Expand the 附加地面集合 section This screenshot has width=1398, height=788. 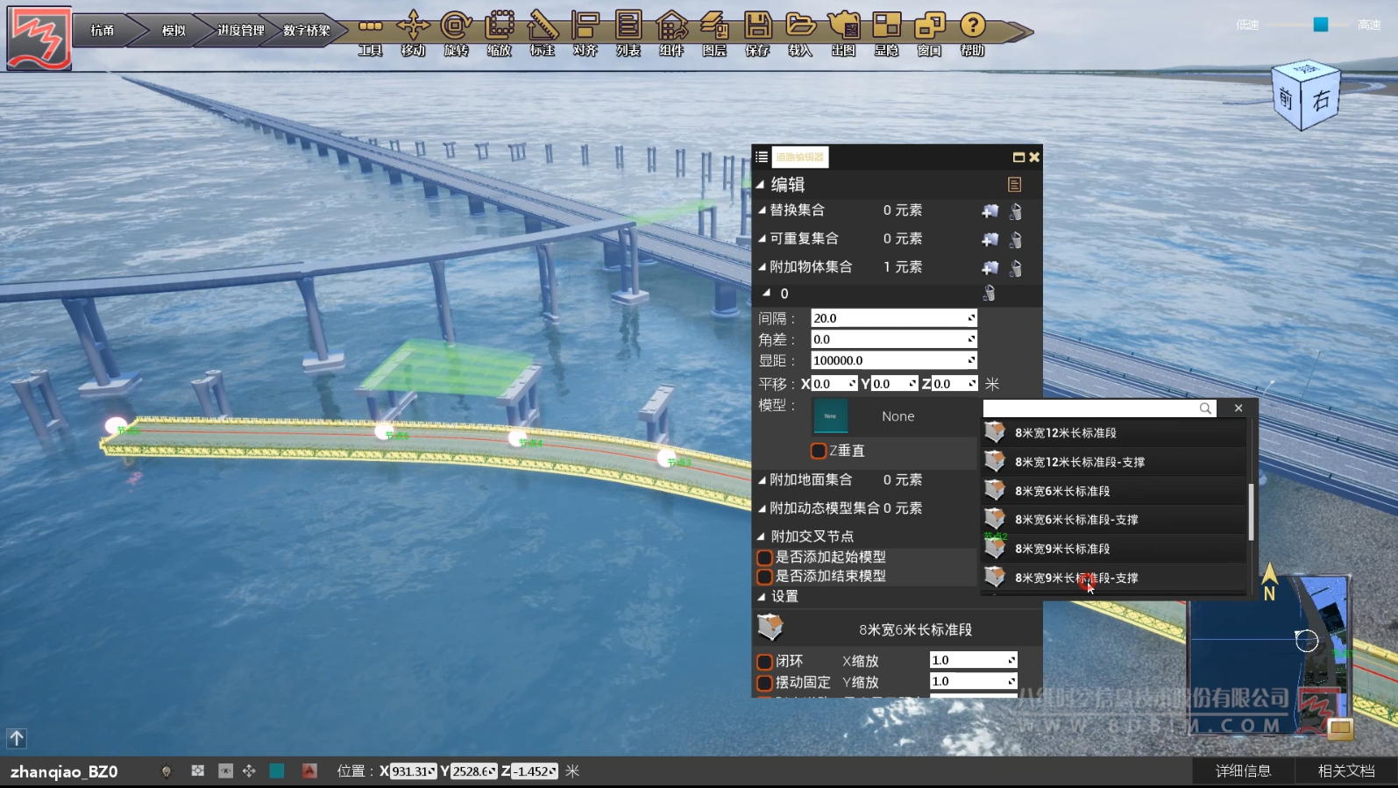[x=762, y=479]
